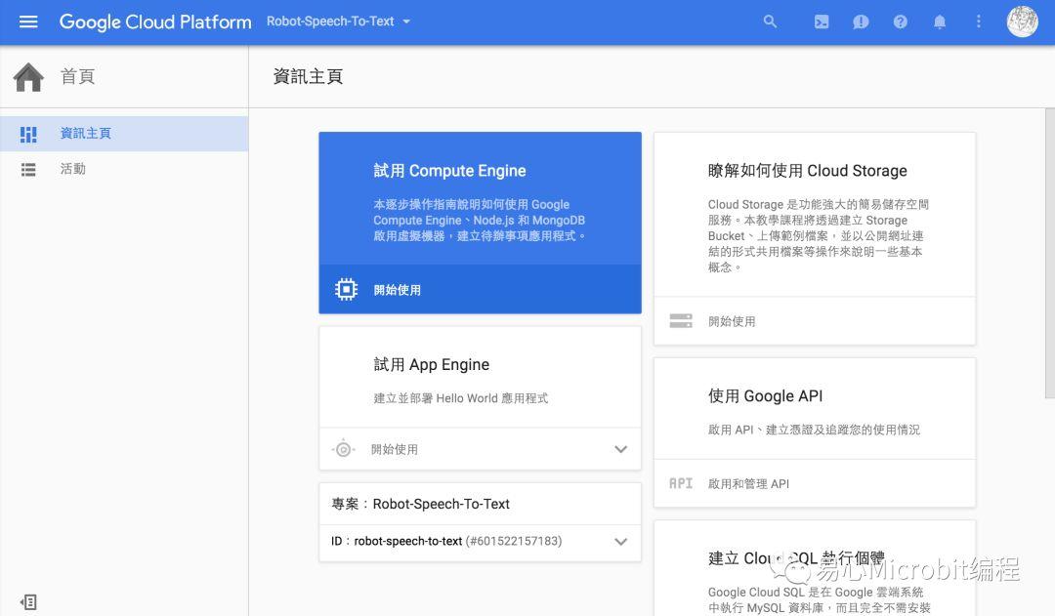Click the dashboard grid icon
1055x616 pixels.
pyautogui.click(x=28, y=134)
